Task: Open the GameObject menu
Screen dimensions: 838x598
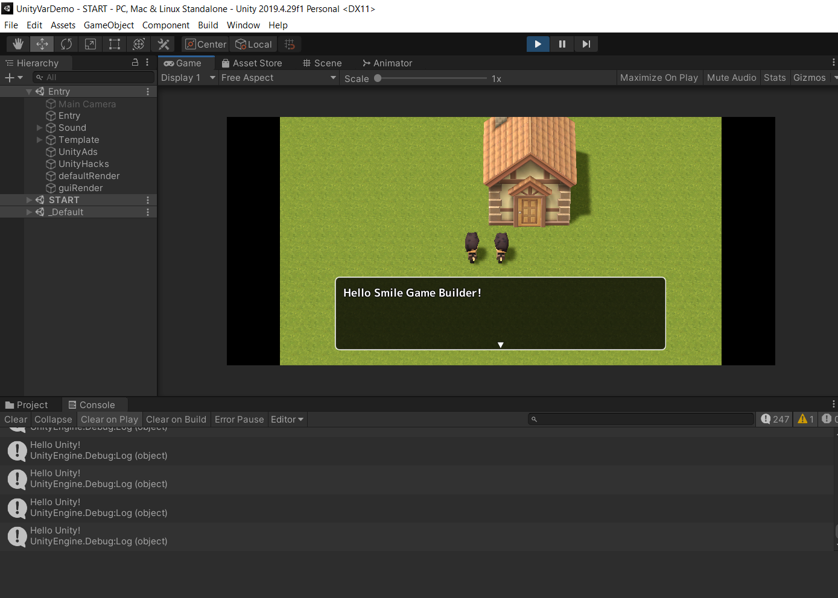Action: point(109,25)
